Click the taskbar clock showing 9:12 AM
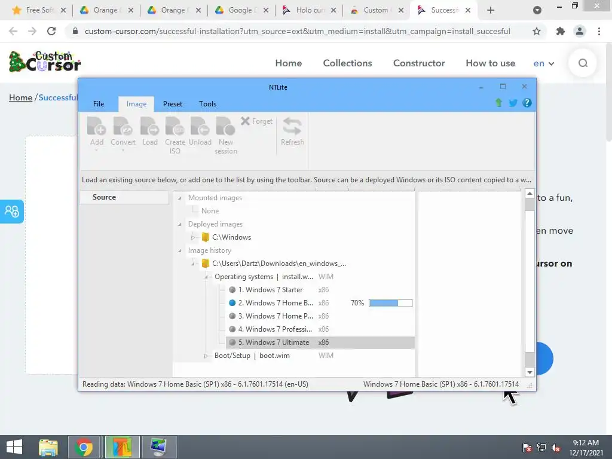Viewport: 612px width, 459px height. [x=586, y=448]
